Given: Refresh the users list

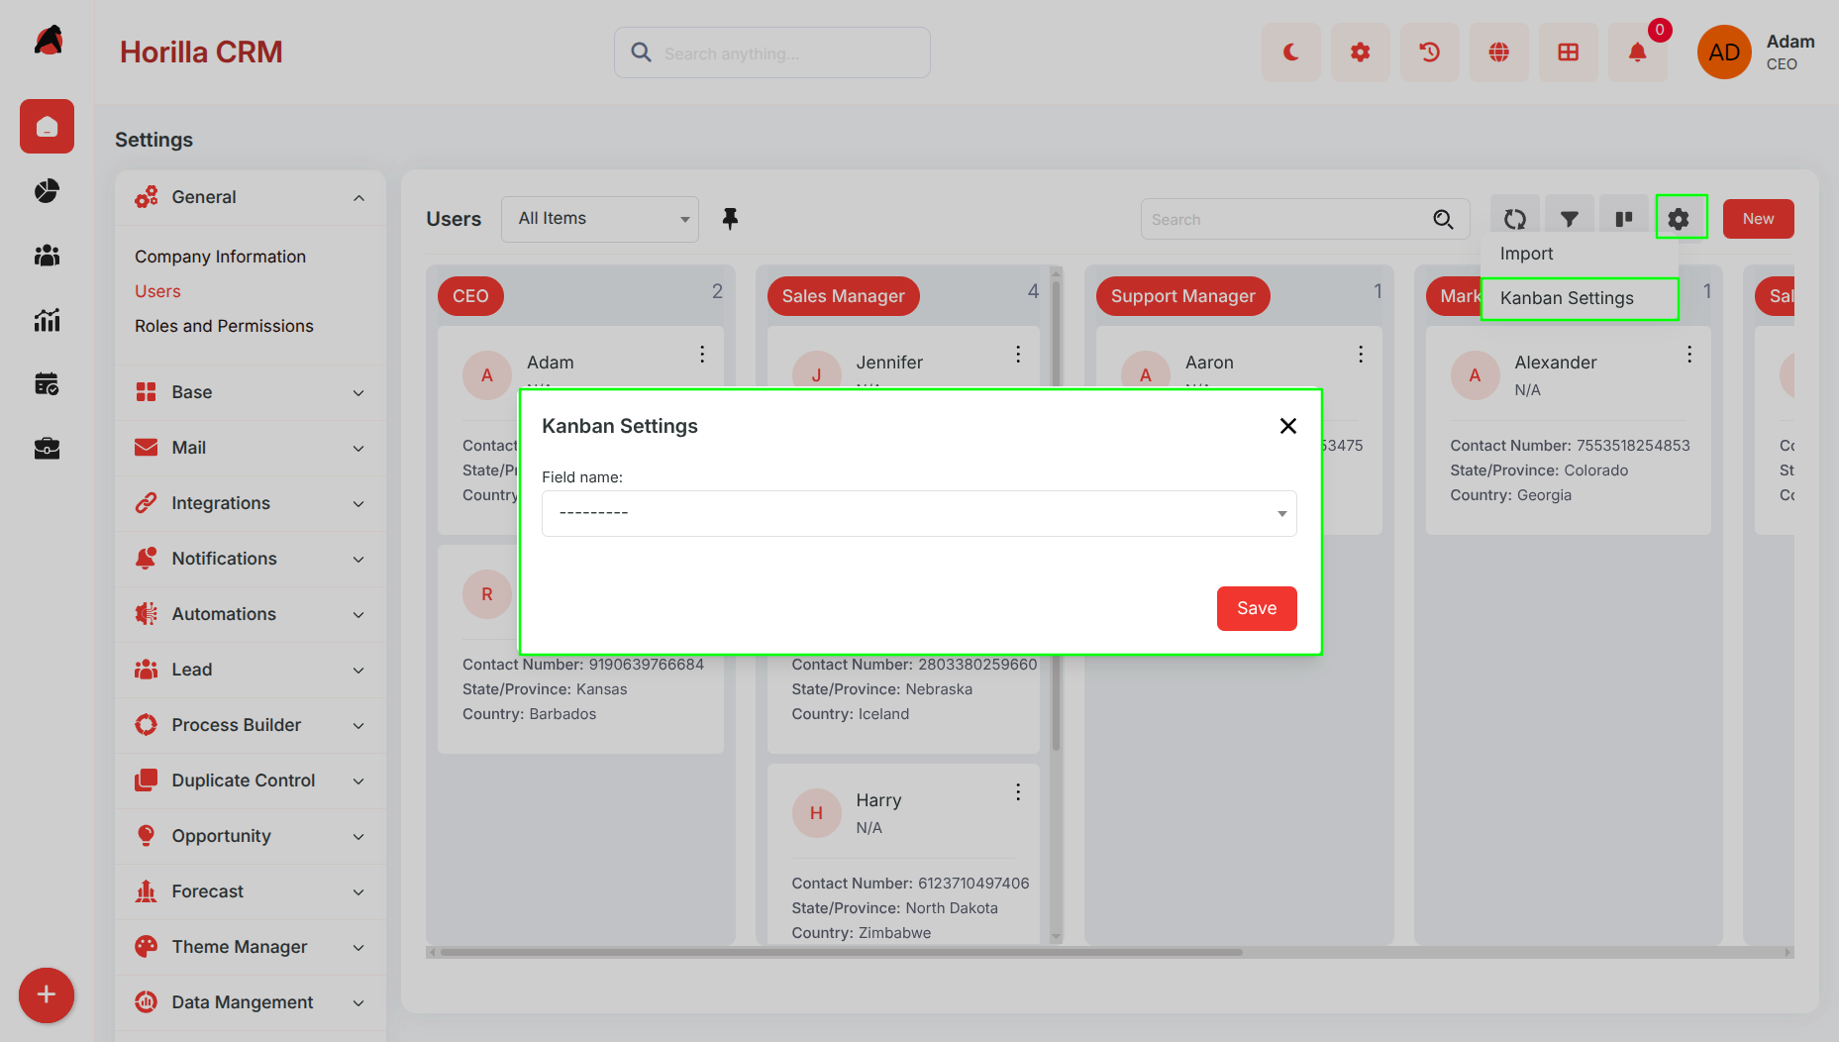Looking at the screenshot, I should pyautogui.click(x=1514, y=219).
